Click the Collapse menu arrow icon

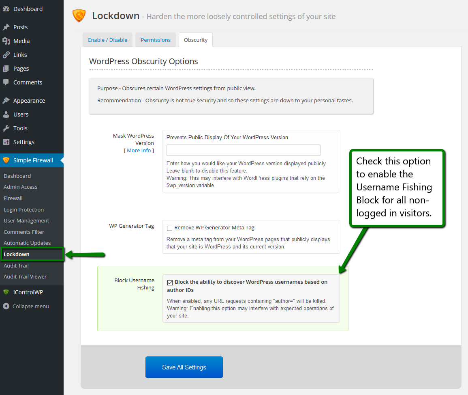tap(6, 306)
